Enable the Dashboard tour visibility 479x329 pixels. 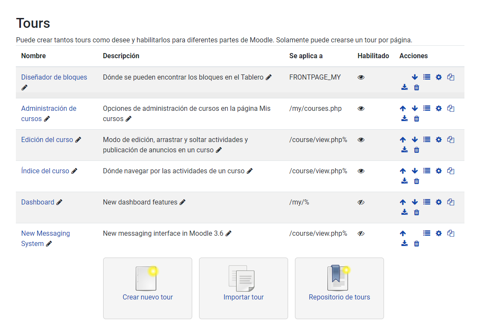361,202
